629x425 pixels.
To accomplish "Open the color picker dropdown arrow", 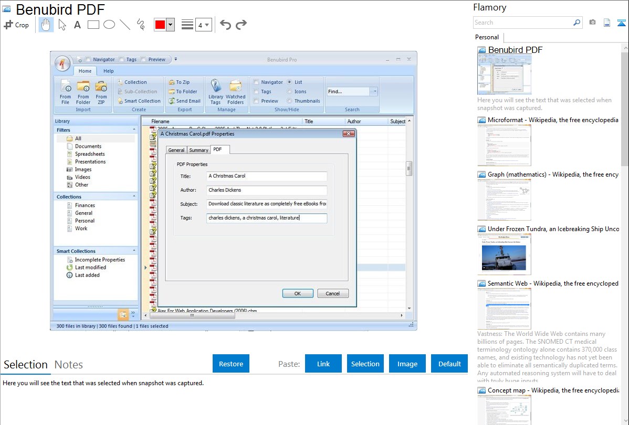I will pyautogui.click(x=170, y=25).
